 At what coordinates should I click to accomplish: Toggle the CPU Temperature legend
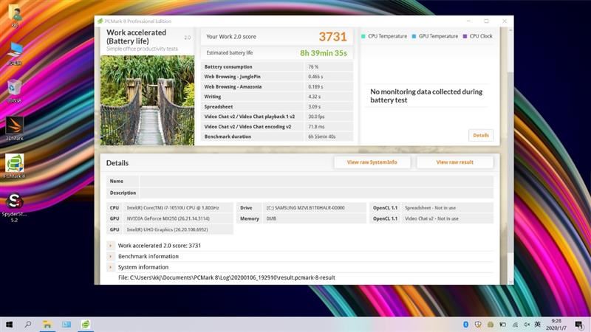click(x=384, y=36)
